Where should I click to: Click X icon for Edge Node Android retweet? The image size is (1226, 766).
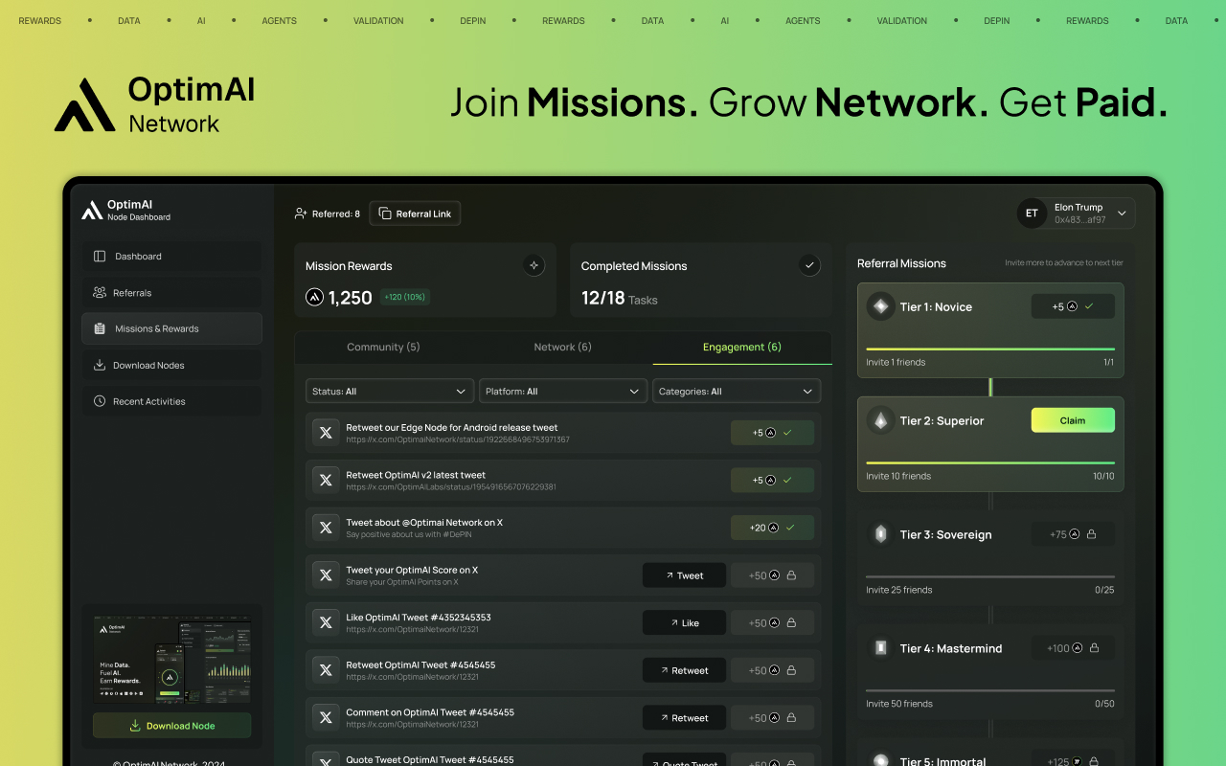pyautogui.click(x=326, y=433)
